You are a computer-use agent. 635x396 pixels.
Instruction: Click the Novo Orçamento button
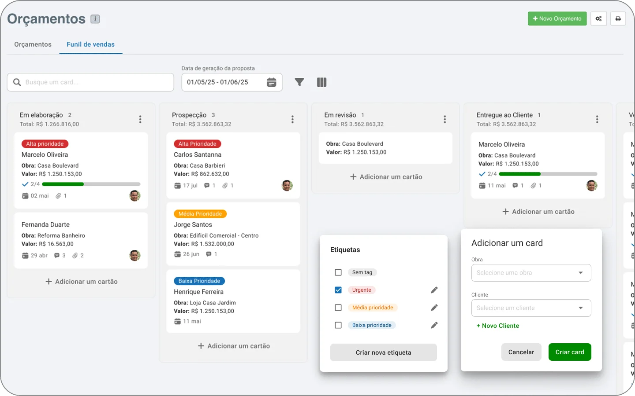(557, 18)
